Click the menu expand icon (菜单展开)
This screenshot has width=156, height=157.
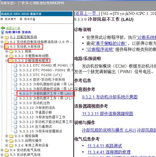click(2, 19)
